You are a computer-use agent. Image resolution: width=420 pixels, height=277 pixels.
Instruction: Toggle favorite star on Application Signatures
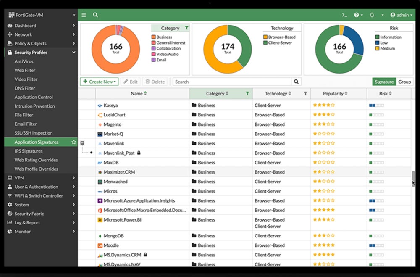(74, 142)
